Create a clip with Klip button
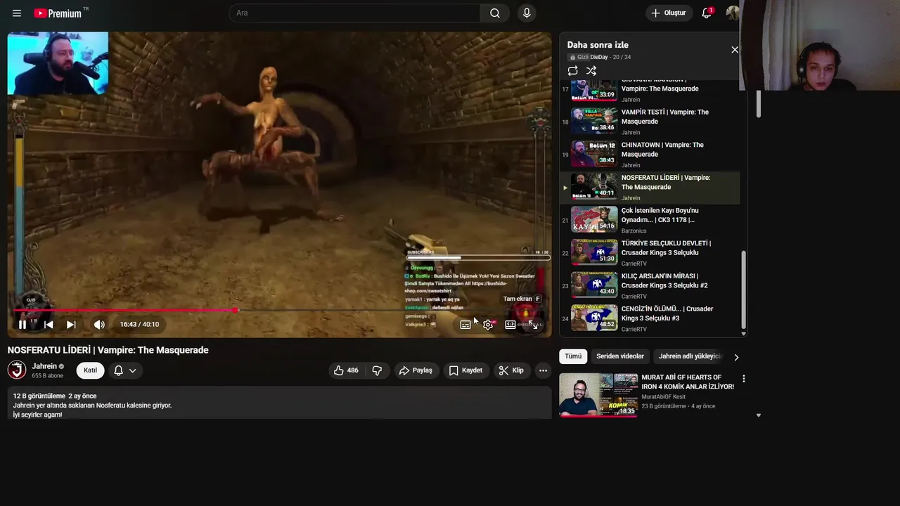This screenshot has width=900, height=506. click(x=511, y=370)
